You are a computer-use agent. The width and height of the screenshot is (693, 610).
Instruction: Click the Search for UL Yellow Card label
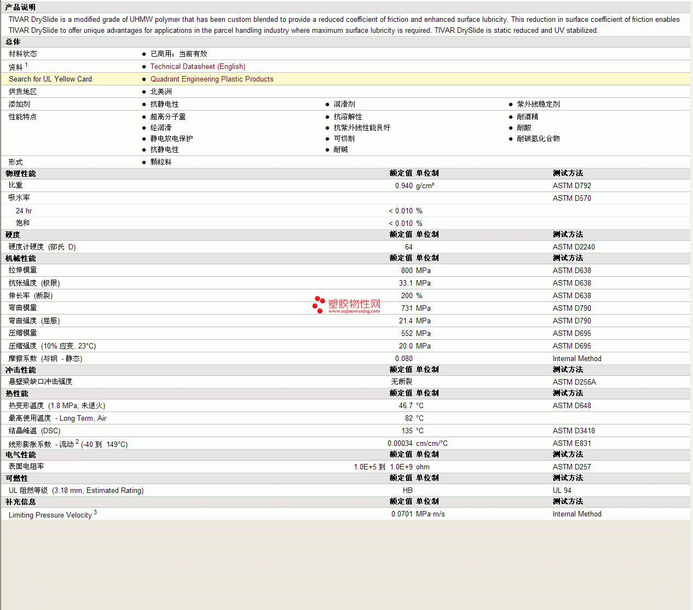tap(50, 79)
